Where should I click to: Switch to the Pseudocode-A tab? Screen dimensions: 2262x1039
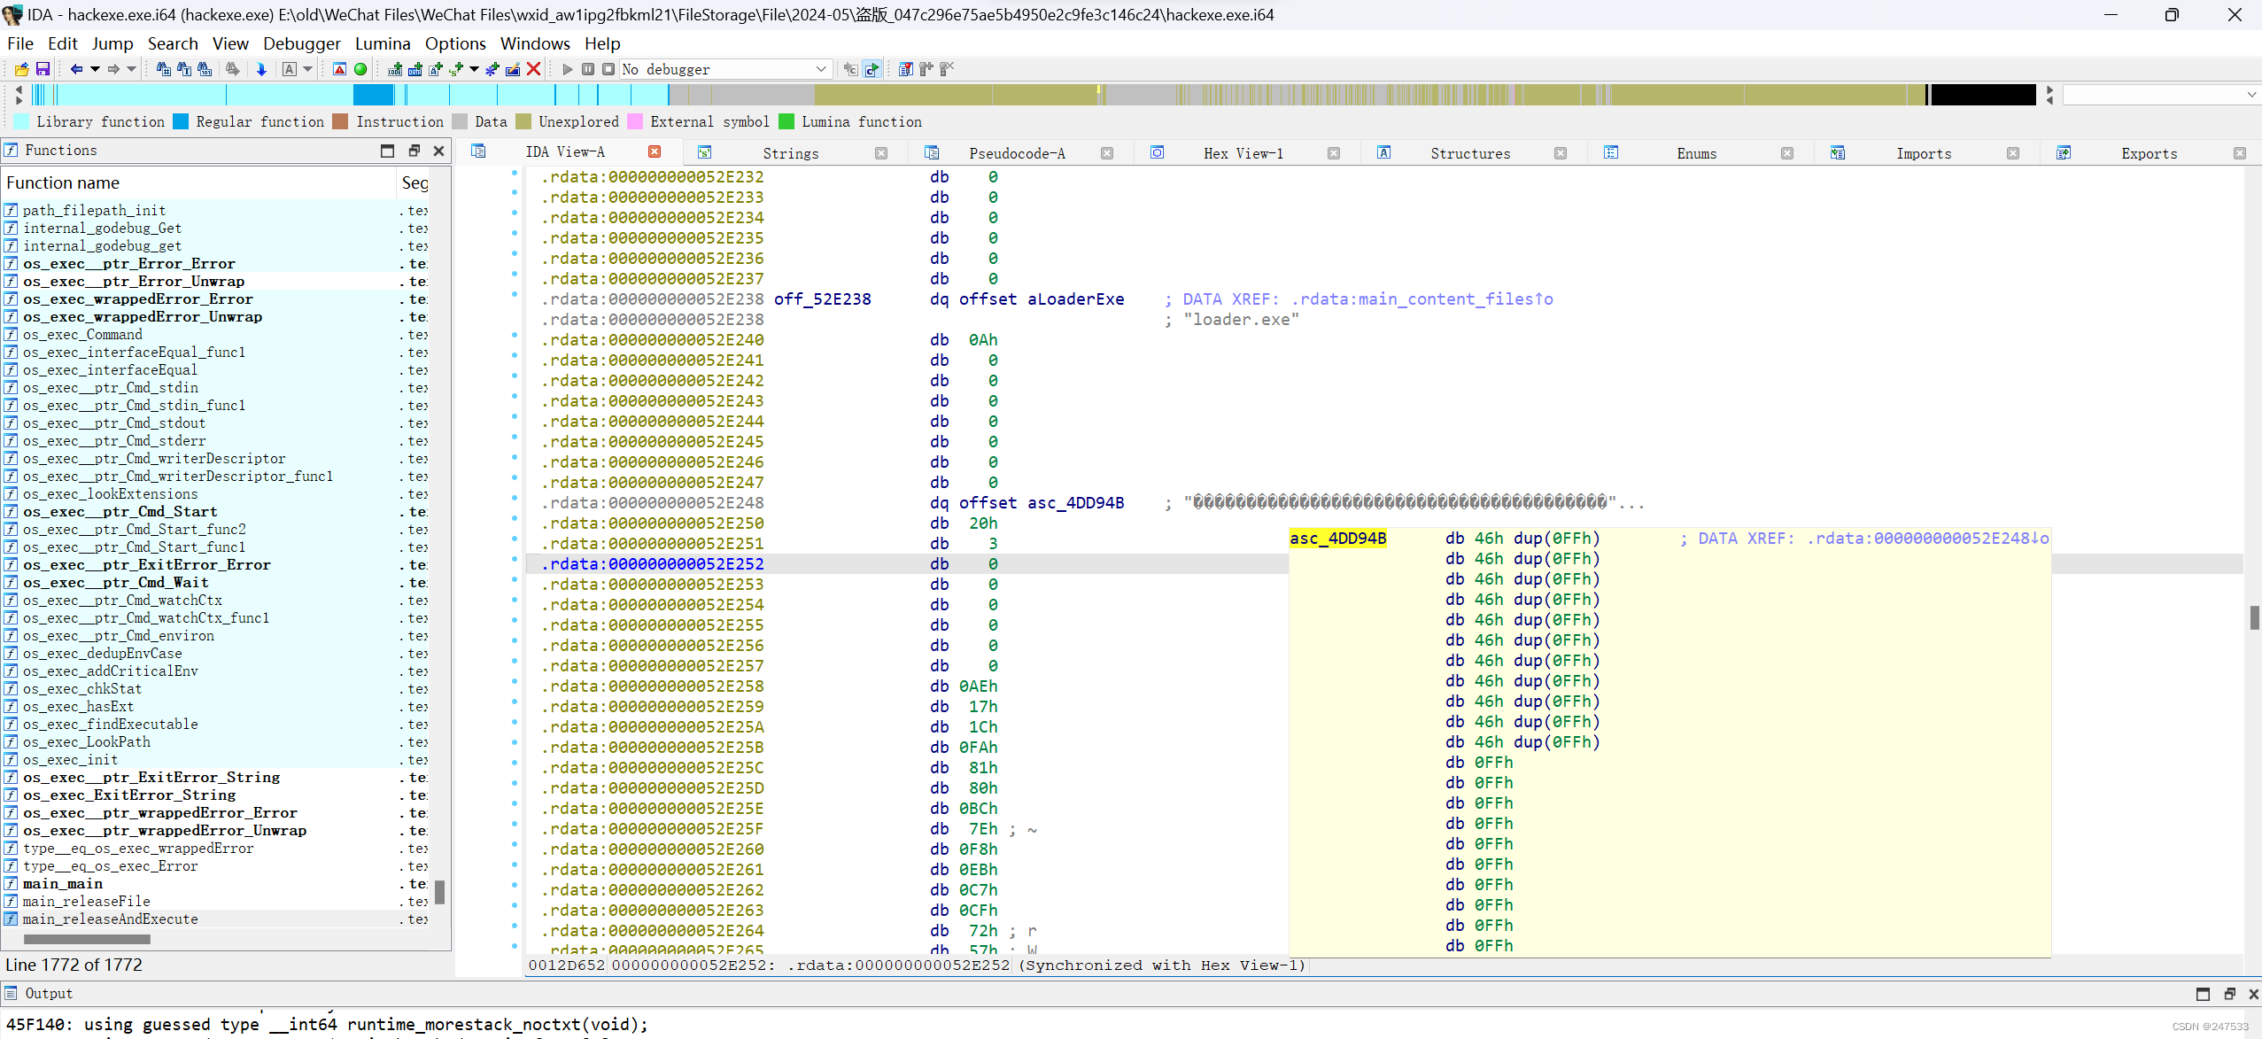1017,153
